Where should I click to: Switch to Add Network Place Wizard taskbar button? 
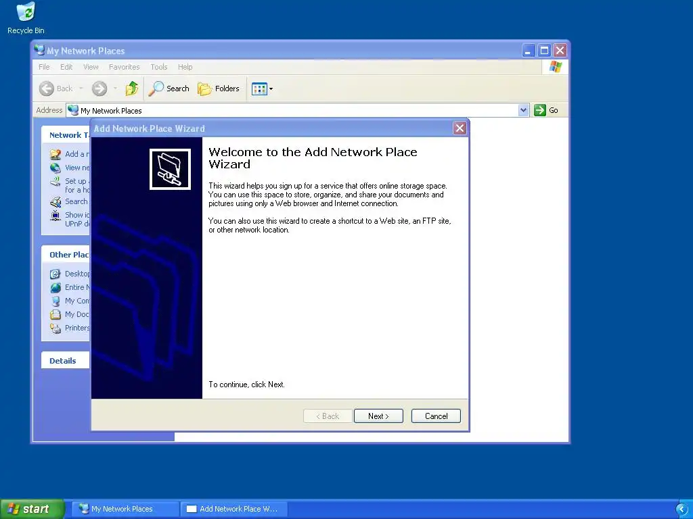[234, 509]
